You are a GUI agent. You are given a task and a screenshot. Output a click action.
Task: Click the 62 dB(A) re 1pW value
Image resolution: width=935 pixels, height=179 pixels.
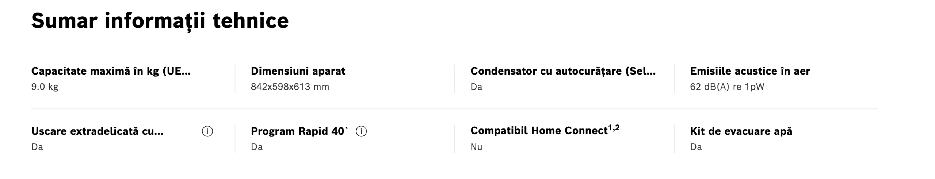727,87
